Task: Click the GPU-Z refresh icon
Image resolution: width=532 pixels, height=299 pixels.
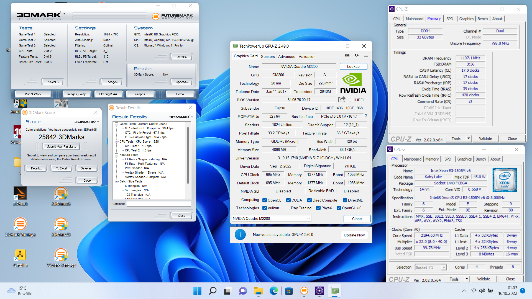Action: pyautogui.click(x=357, y=55)
